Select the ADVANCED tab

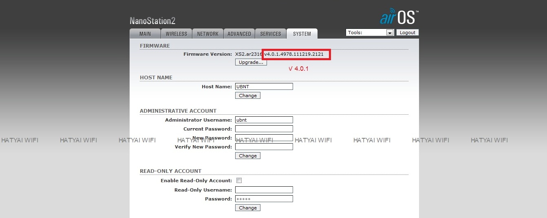click(x=239, y=34)
